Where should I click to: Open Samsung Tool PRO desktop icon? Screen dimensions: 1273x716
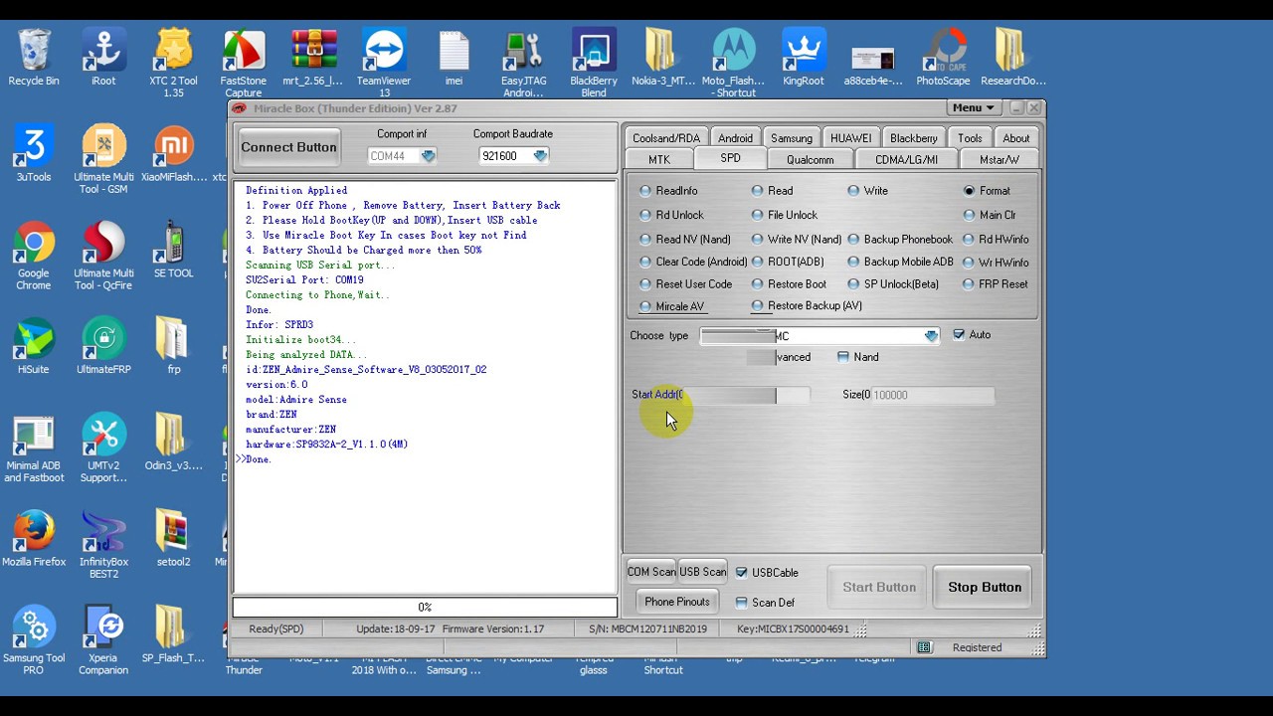pos(34,640)
